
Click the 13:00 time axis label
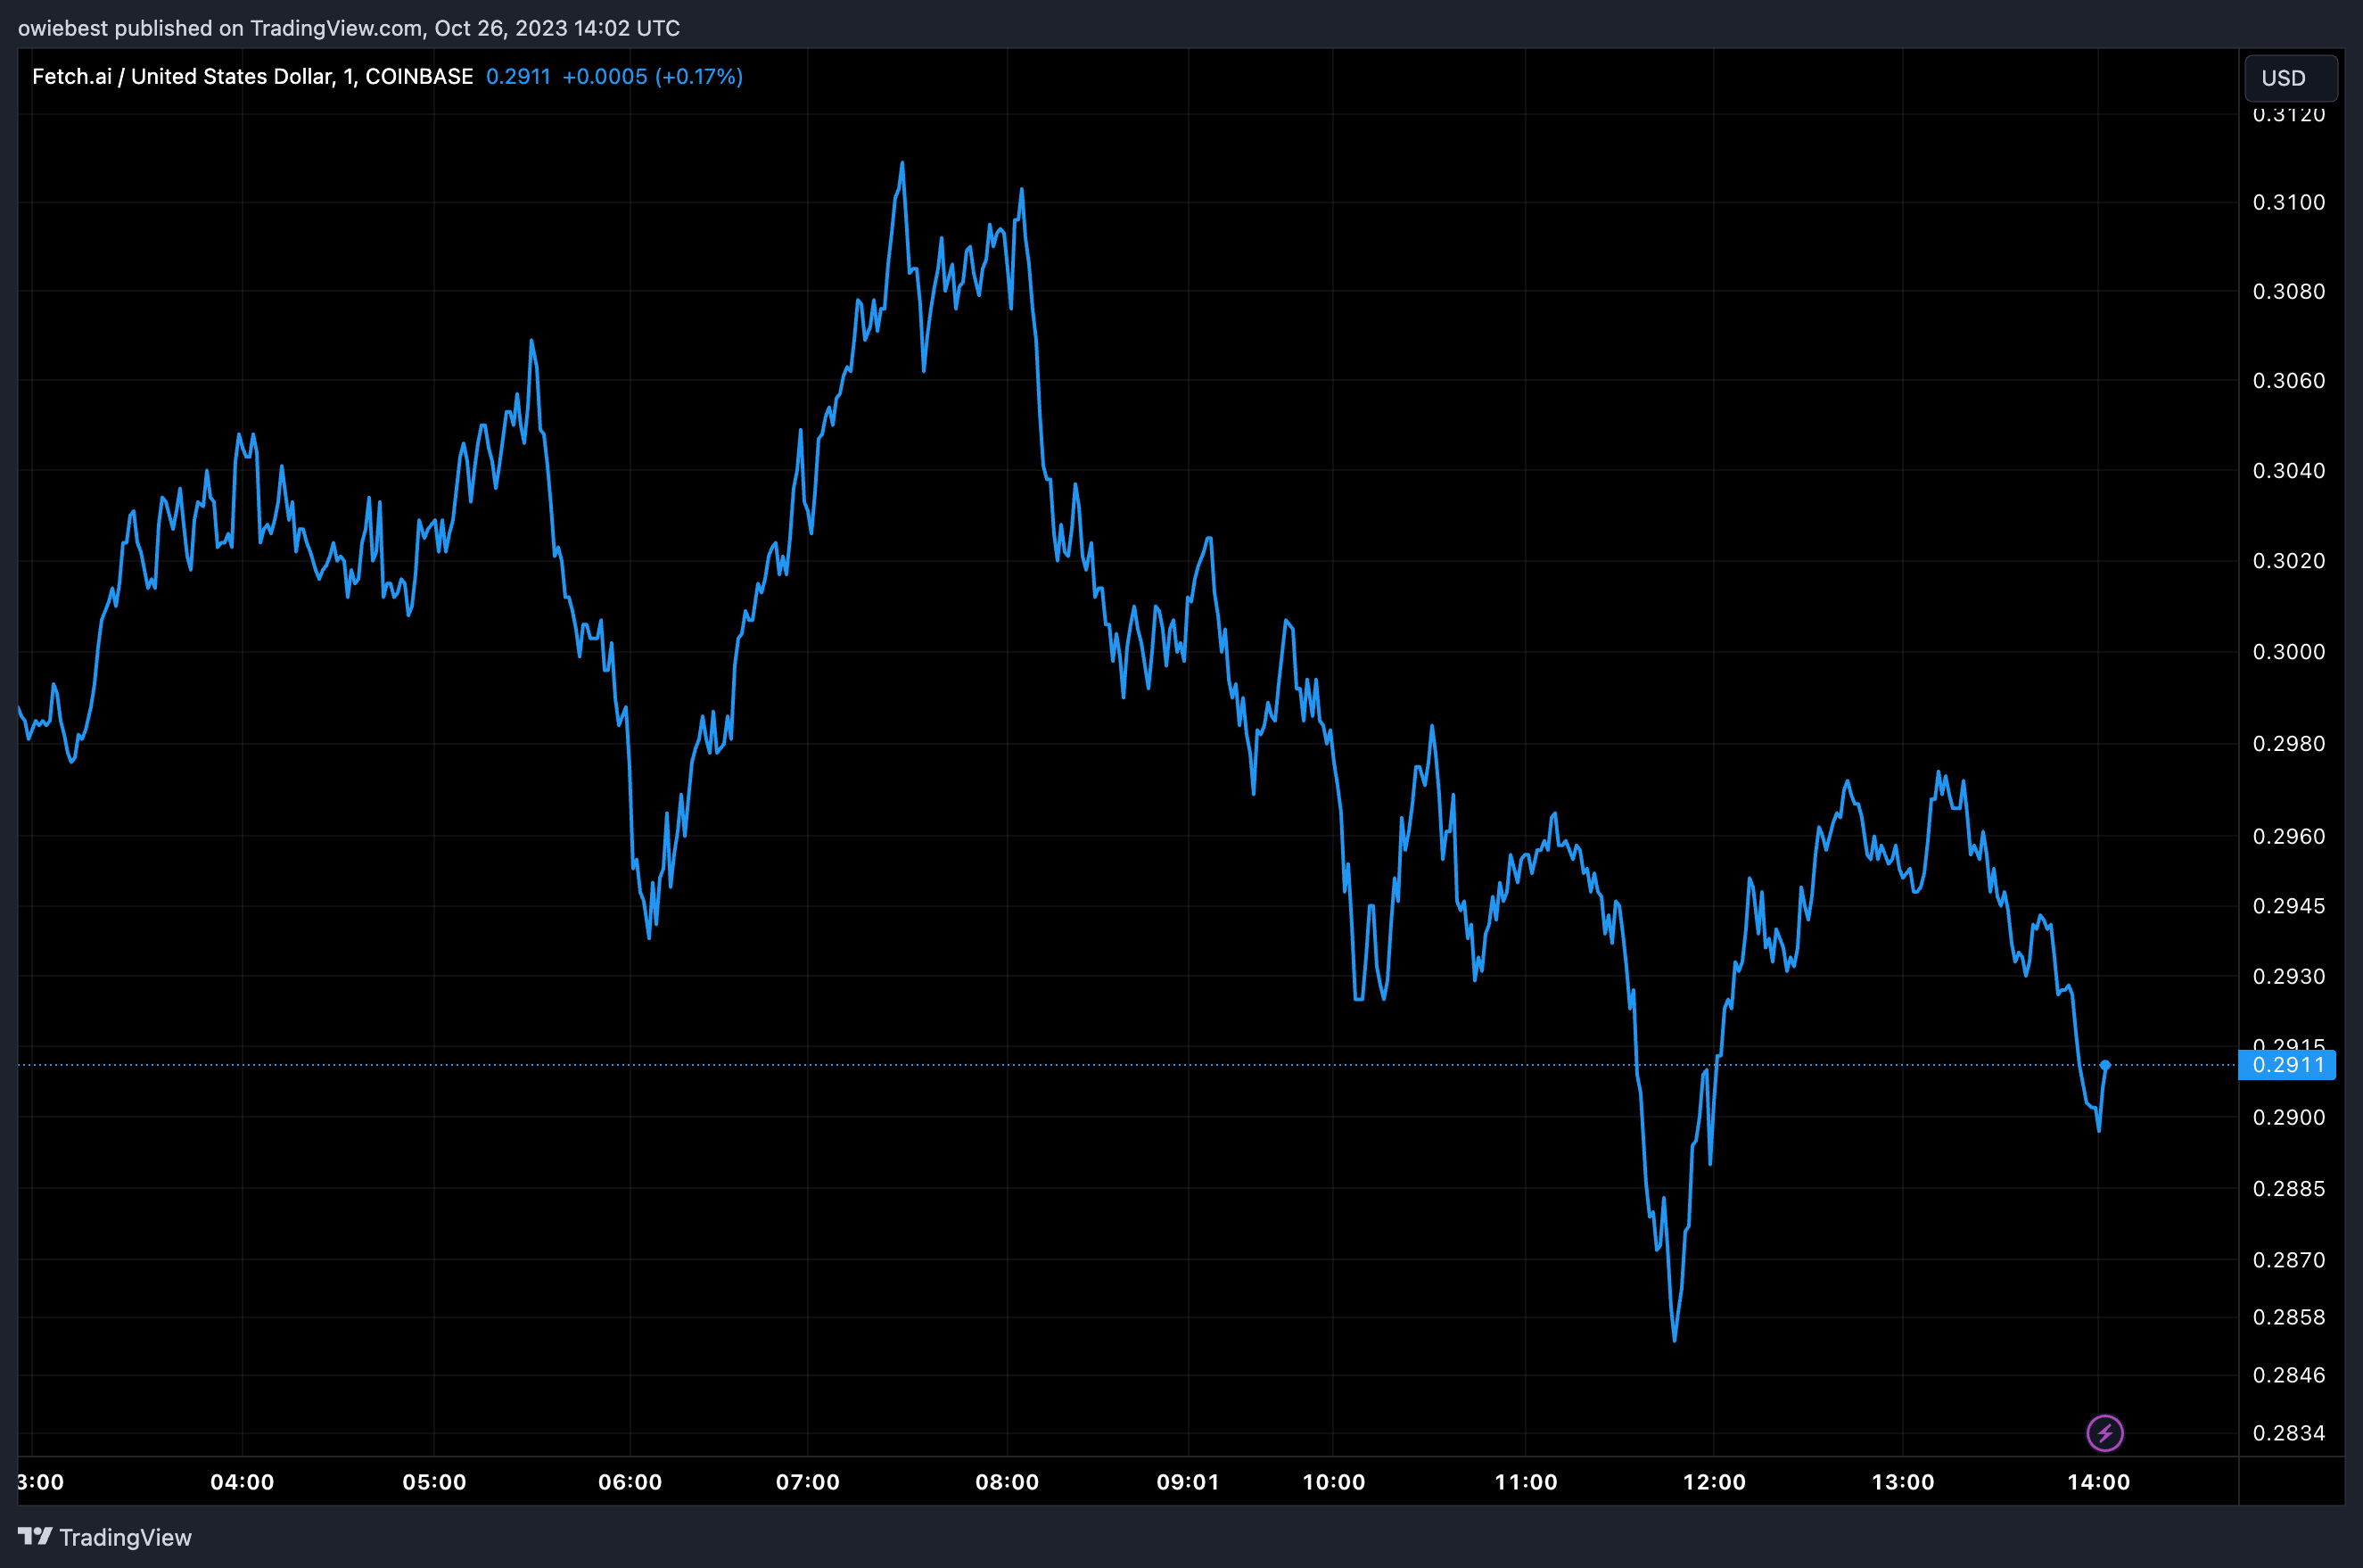click(x=1902, y=1482)
